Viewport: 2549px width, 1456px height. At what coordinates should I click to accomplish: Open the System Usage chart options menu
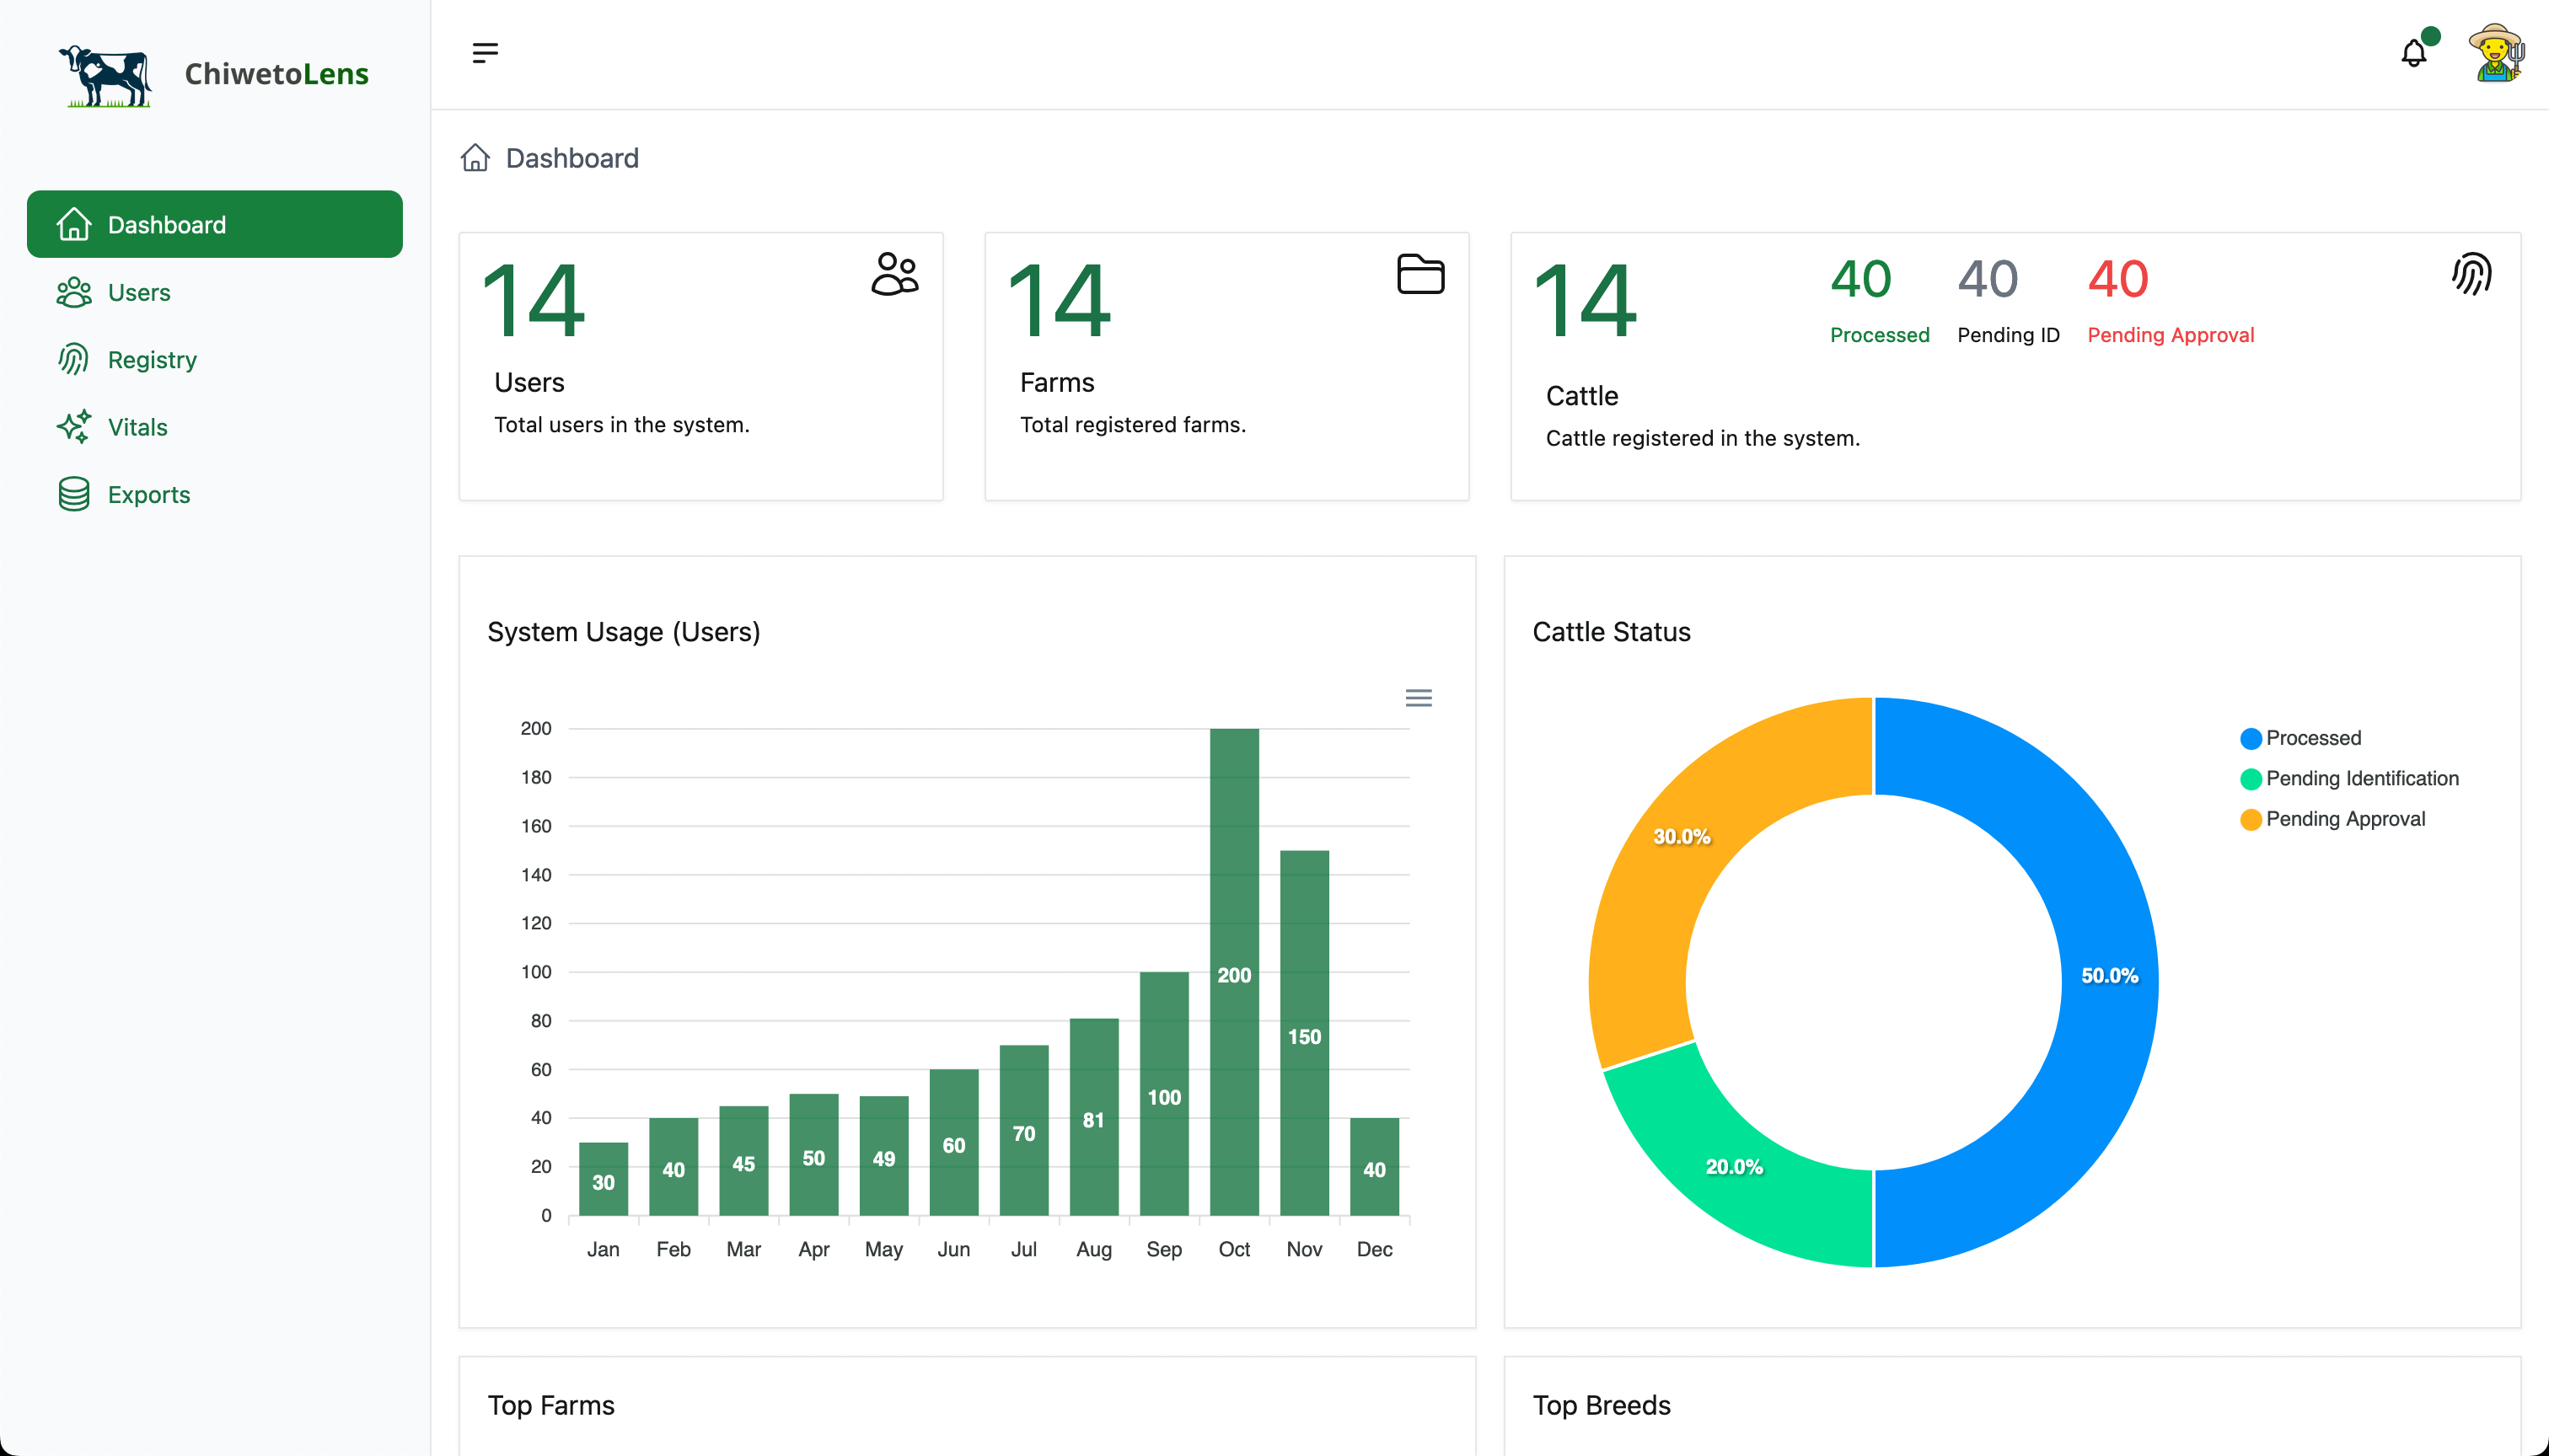point(1419,698)
